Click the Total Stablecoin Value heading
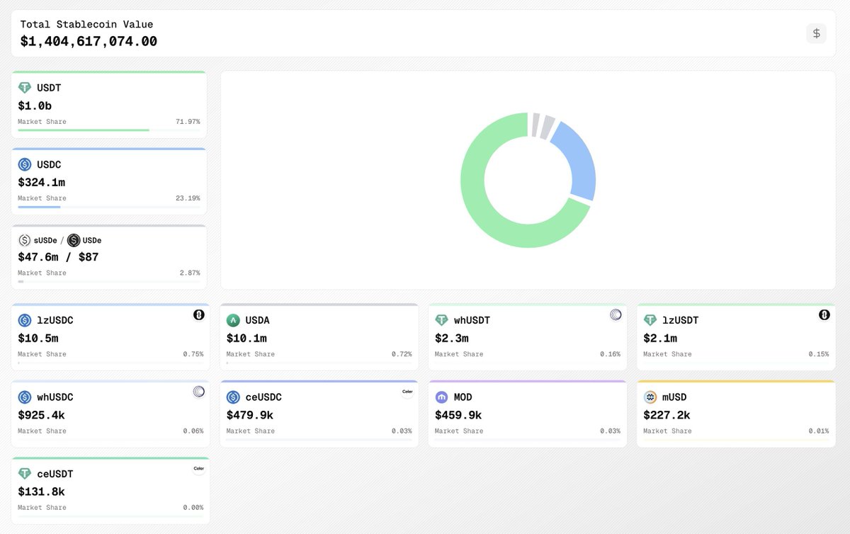This screenshot has width=850, height=534. (86, 24)
